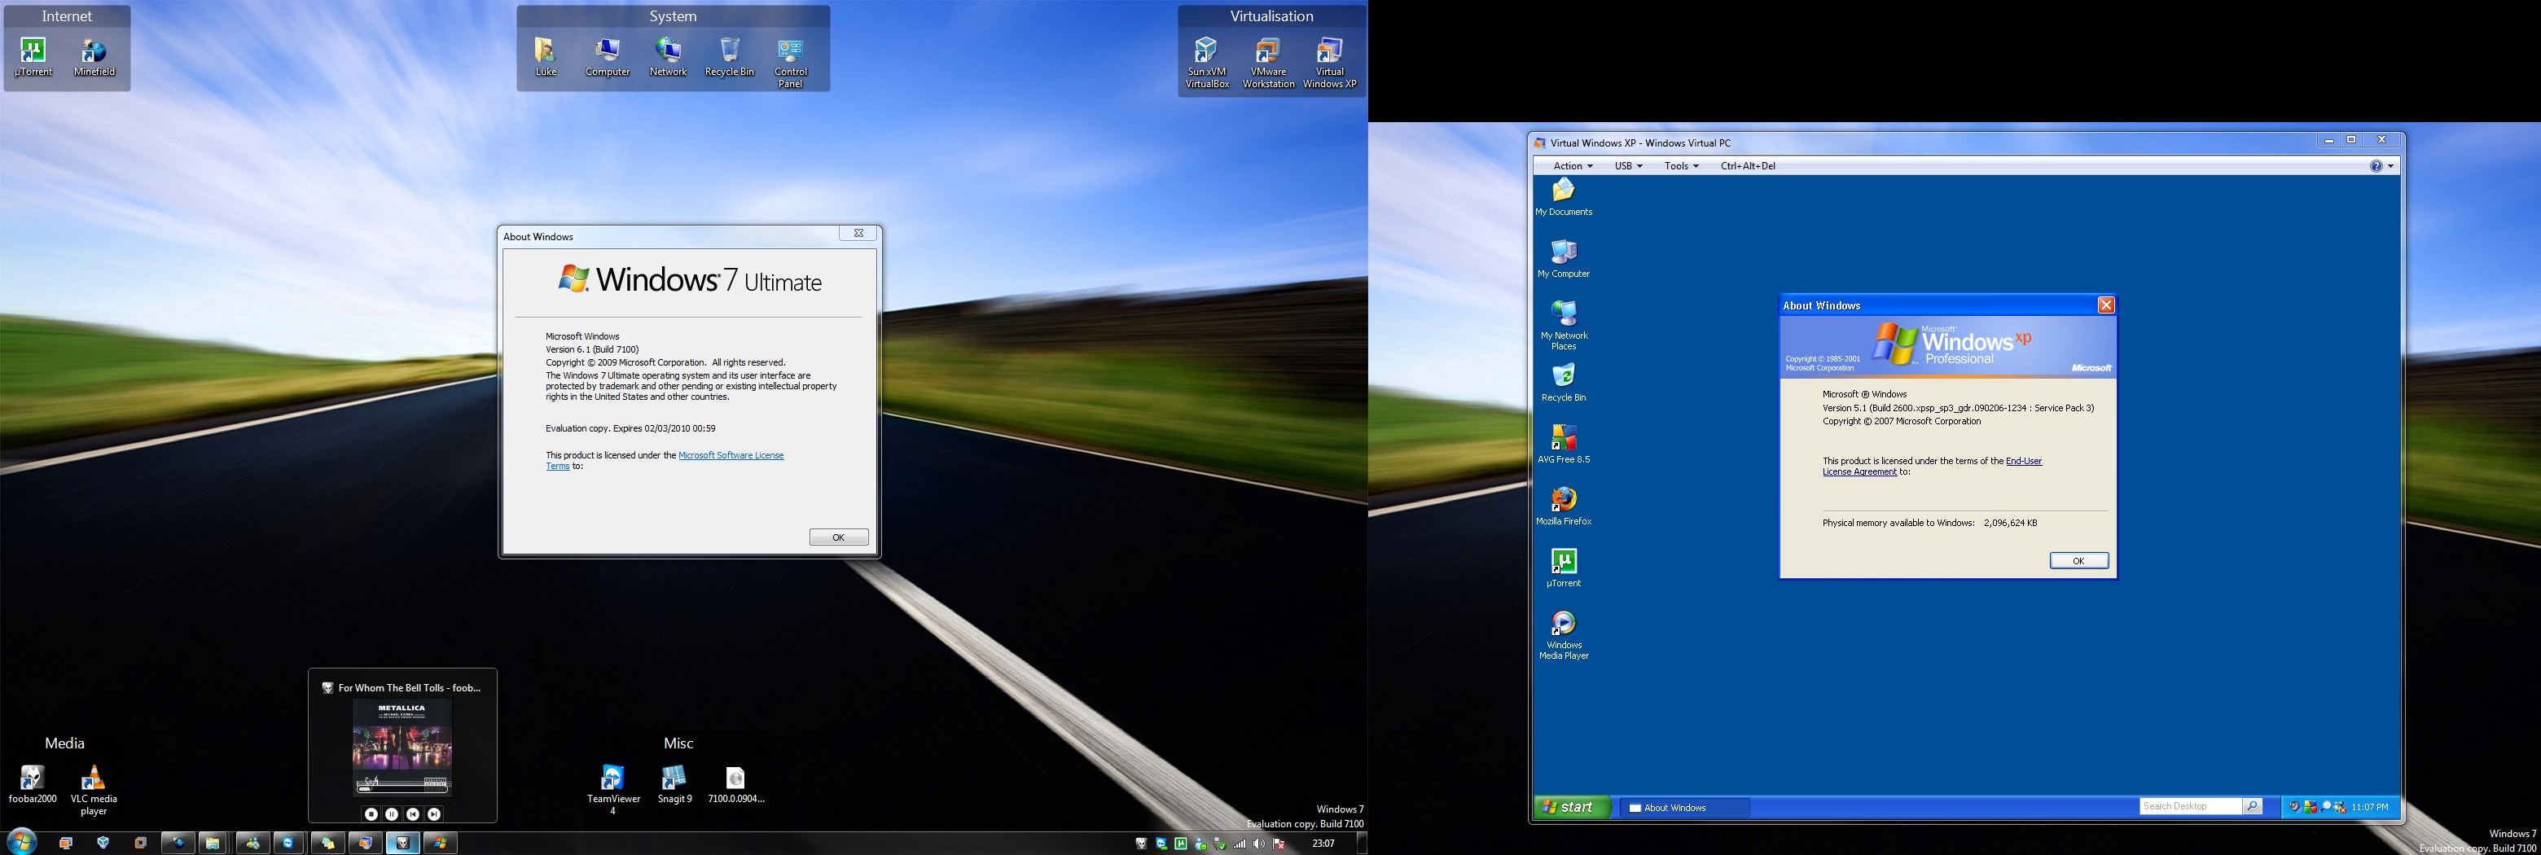Open AVG Free 8.5 on the XP desktop
2541x855 pixels.
[x=1564, y=438]
